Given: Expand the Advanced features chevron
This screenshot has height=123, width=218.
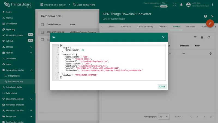Looking at the screenshot, I should [31, 111].
